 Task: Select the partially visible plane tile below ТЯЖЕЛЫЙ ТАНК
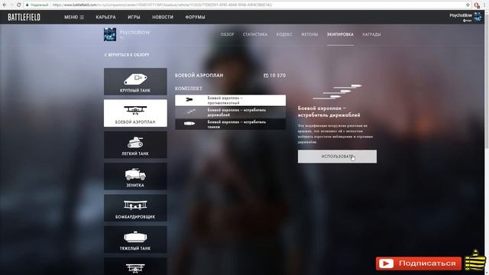(135, 267)
